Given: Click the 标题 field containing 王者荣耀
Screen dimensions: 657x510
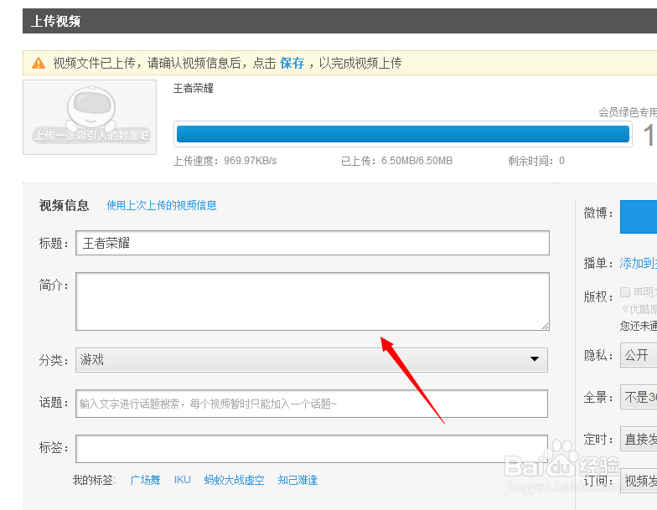Looking at the screenshot, I should (x=313, y=243).
